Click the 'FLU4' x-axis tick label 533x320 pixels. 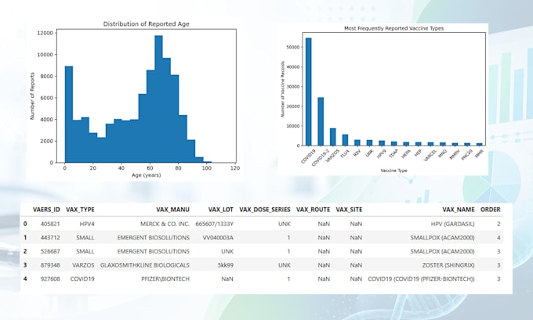click(x=344, y=153)
